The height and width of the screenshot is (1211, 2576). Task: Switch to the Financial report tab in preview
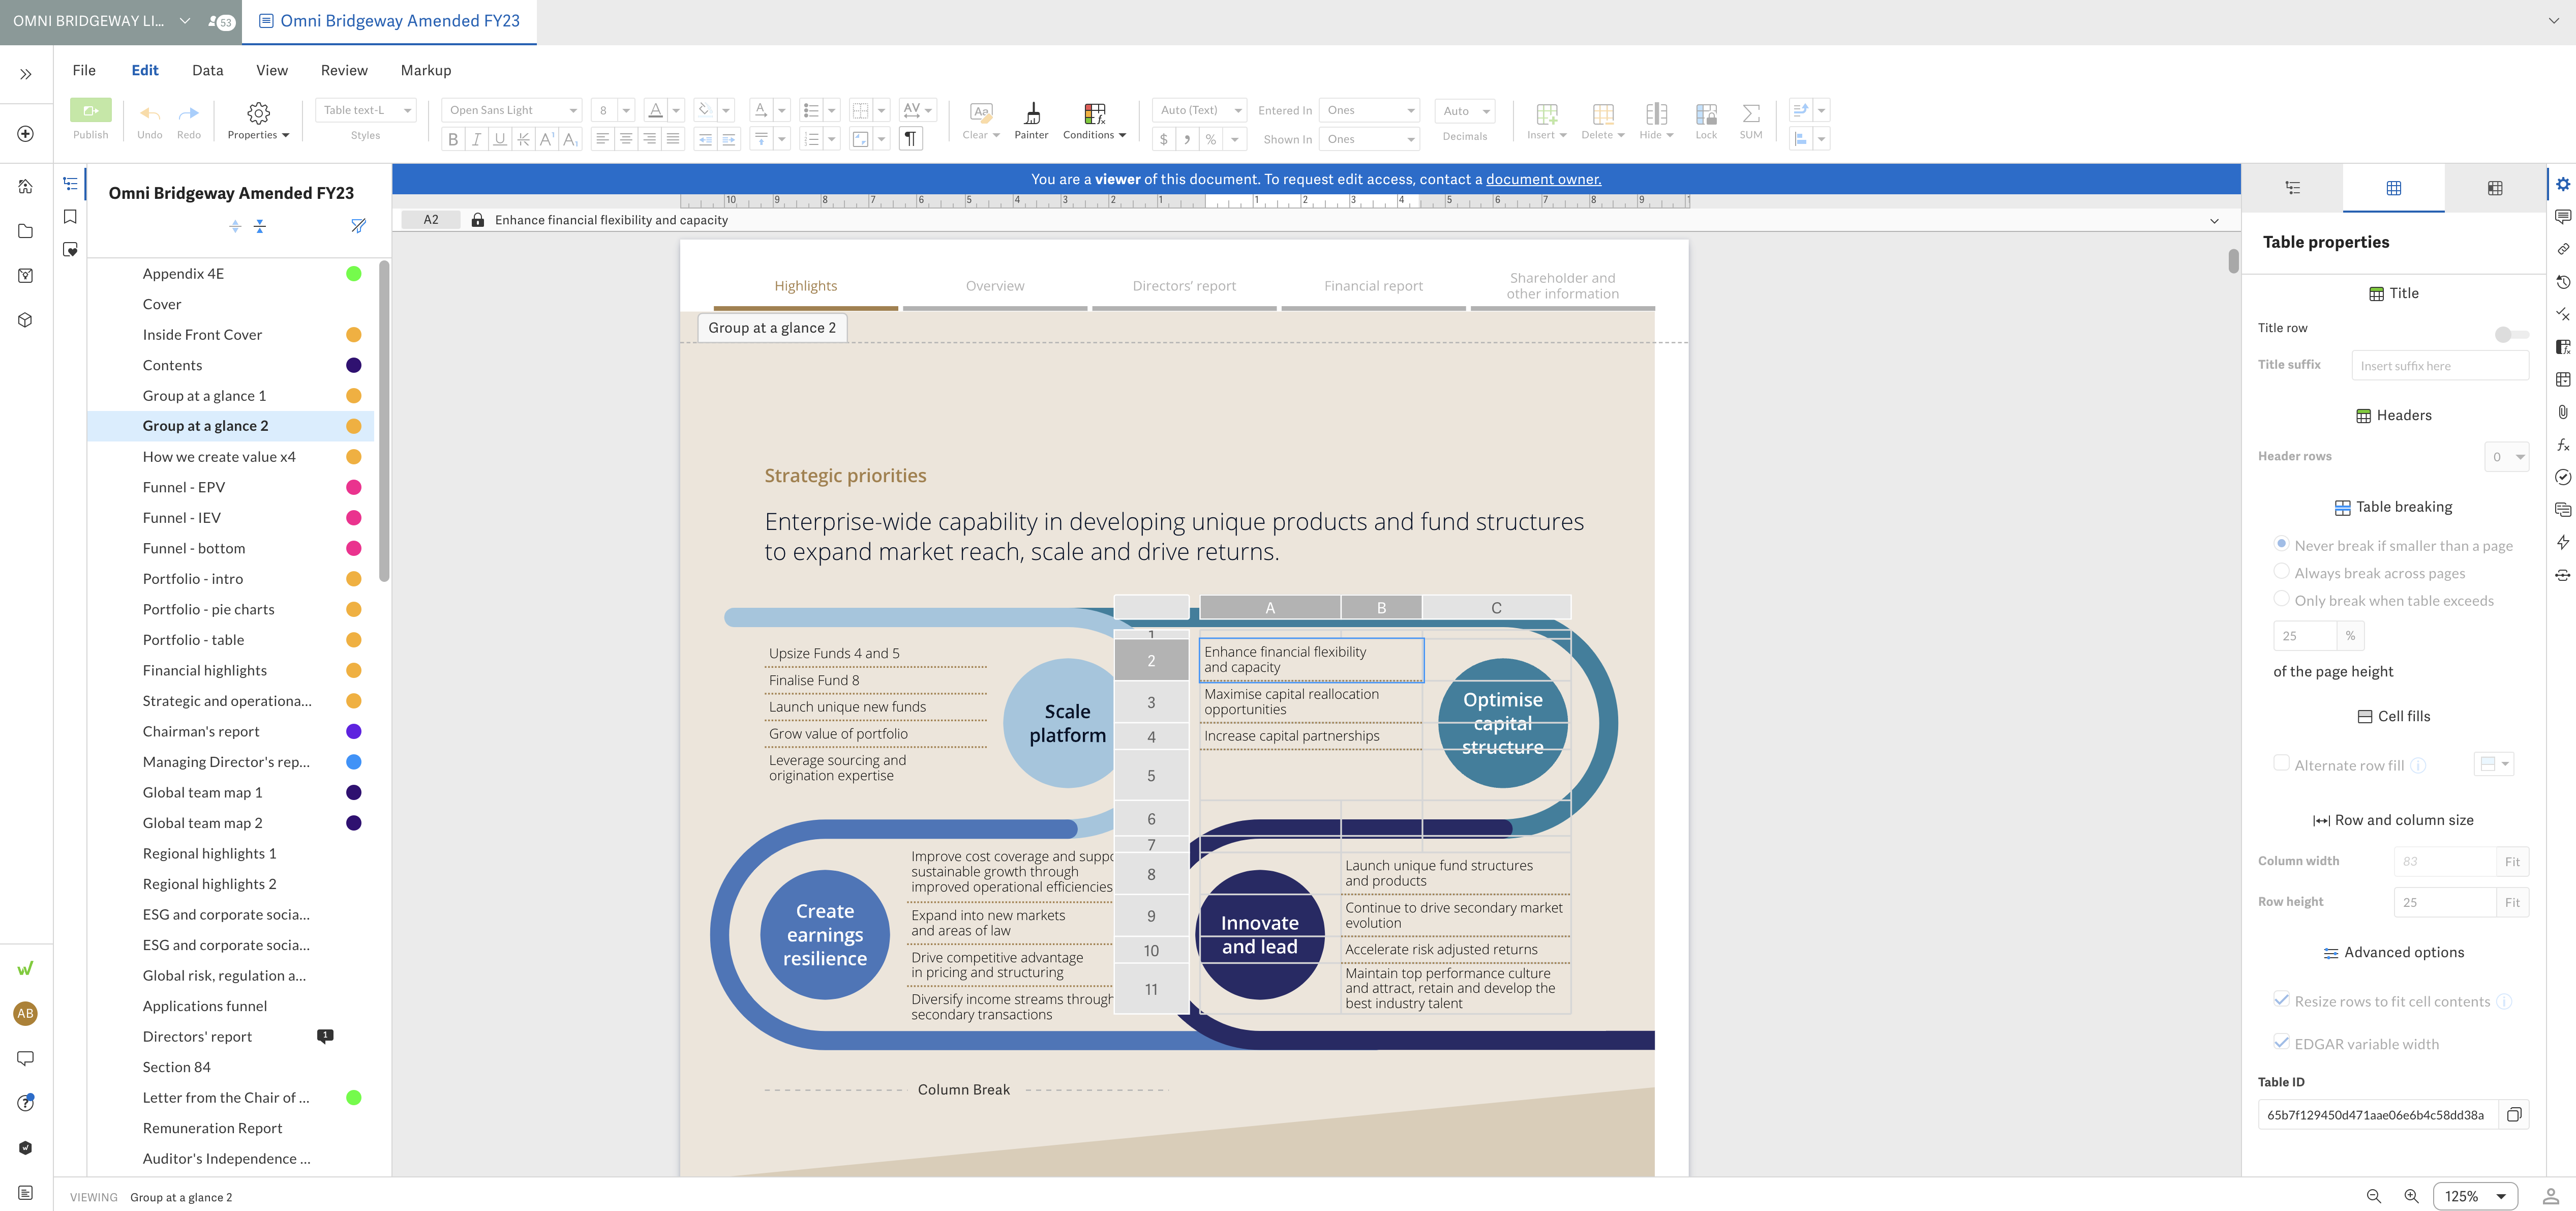(1373, 285)
